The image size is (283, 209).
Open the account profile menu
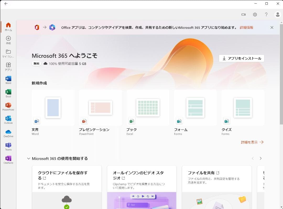click(278, 15)
